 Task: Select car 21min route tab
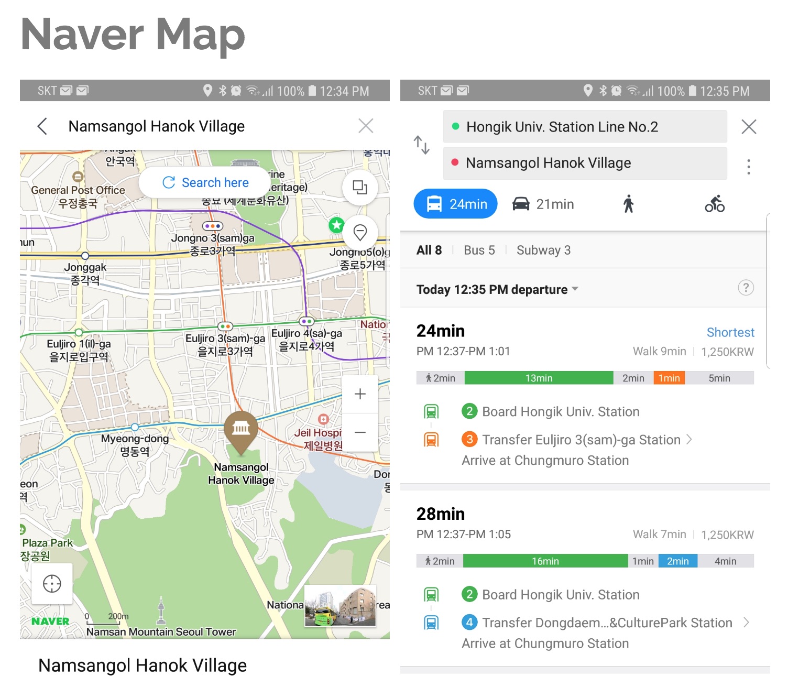click(x=543, y=204)
